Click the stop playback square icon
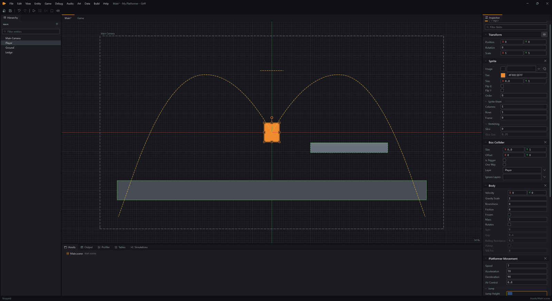The image size is (552, 301). coord(52,11)
